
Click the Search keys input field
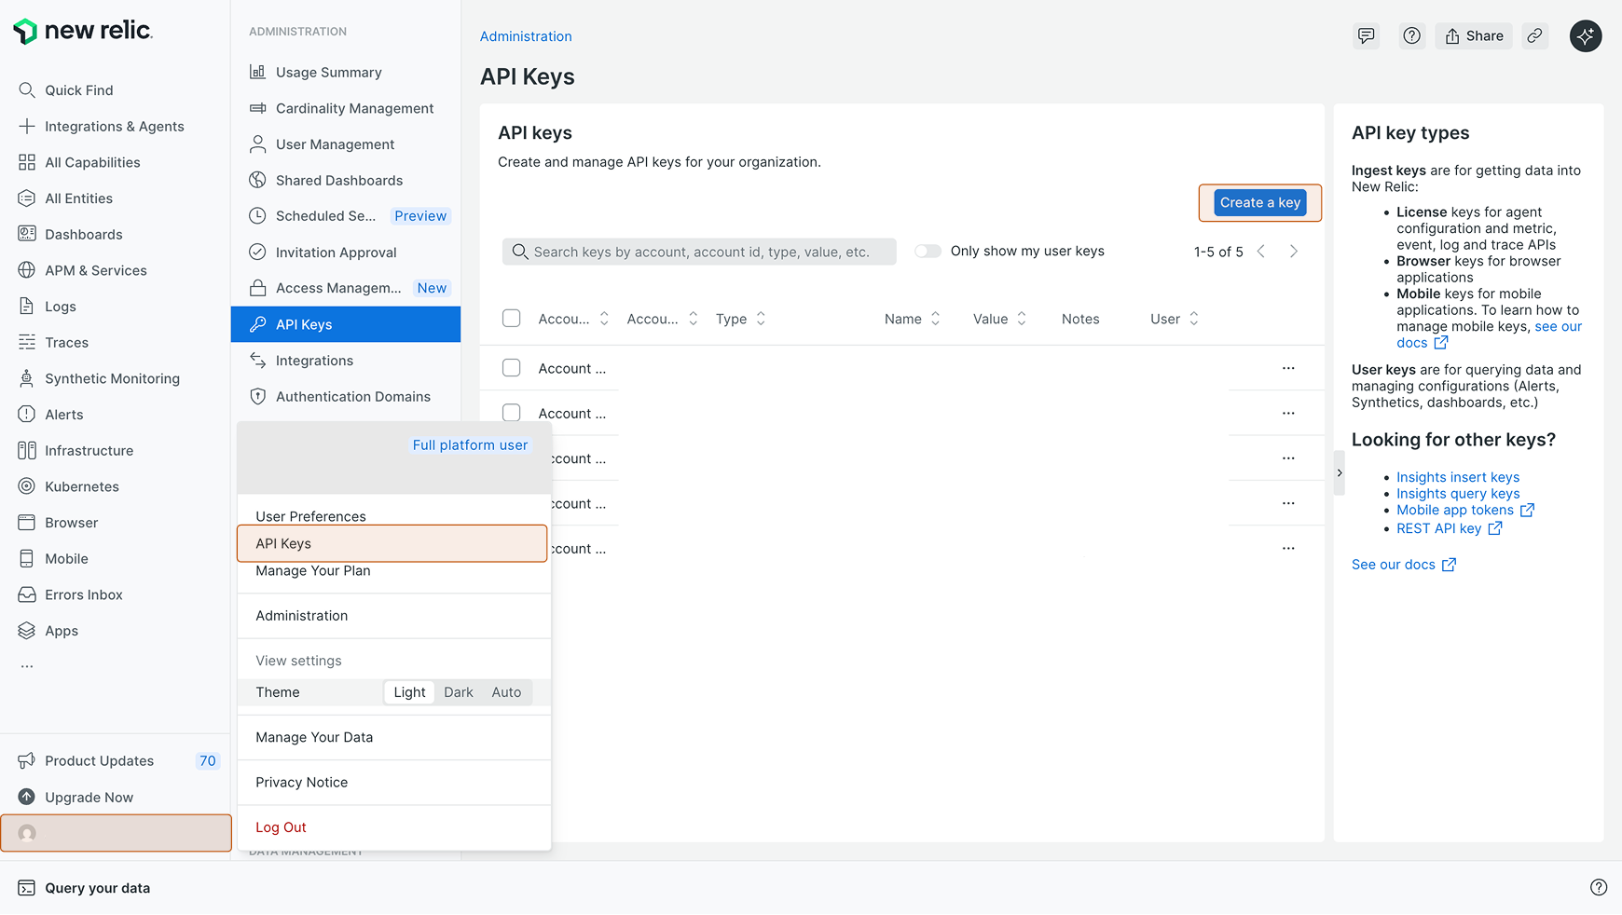point(699,252)
